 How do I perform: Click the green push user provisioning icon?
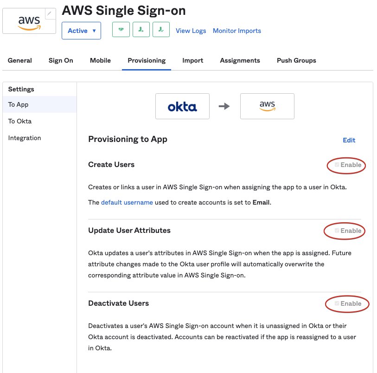point(141,30)
